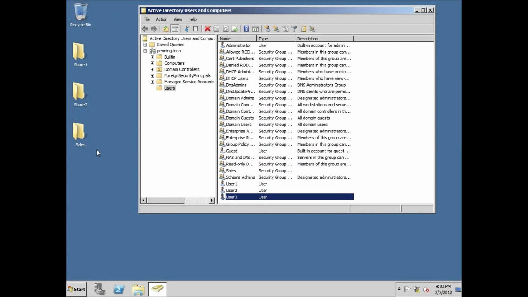Click the Export List toolbar icon
Viewport: 528px width, 297px height.
point(234,29)
